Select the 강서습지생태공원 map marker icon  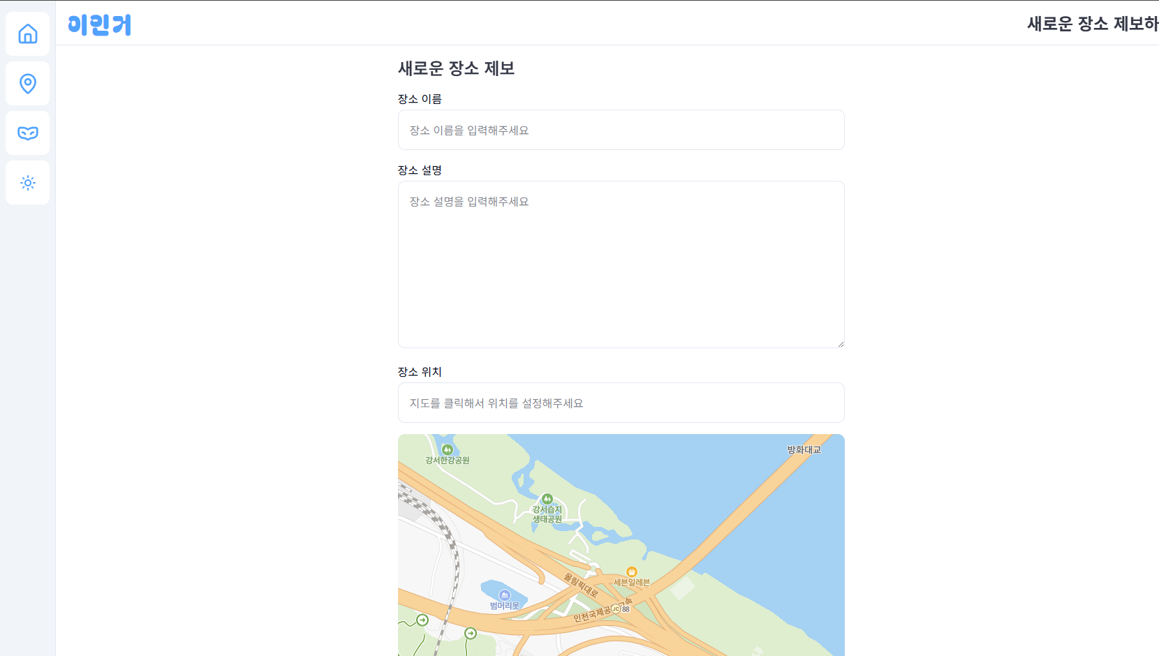547,499
